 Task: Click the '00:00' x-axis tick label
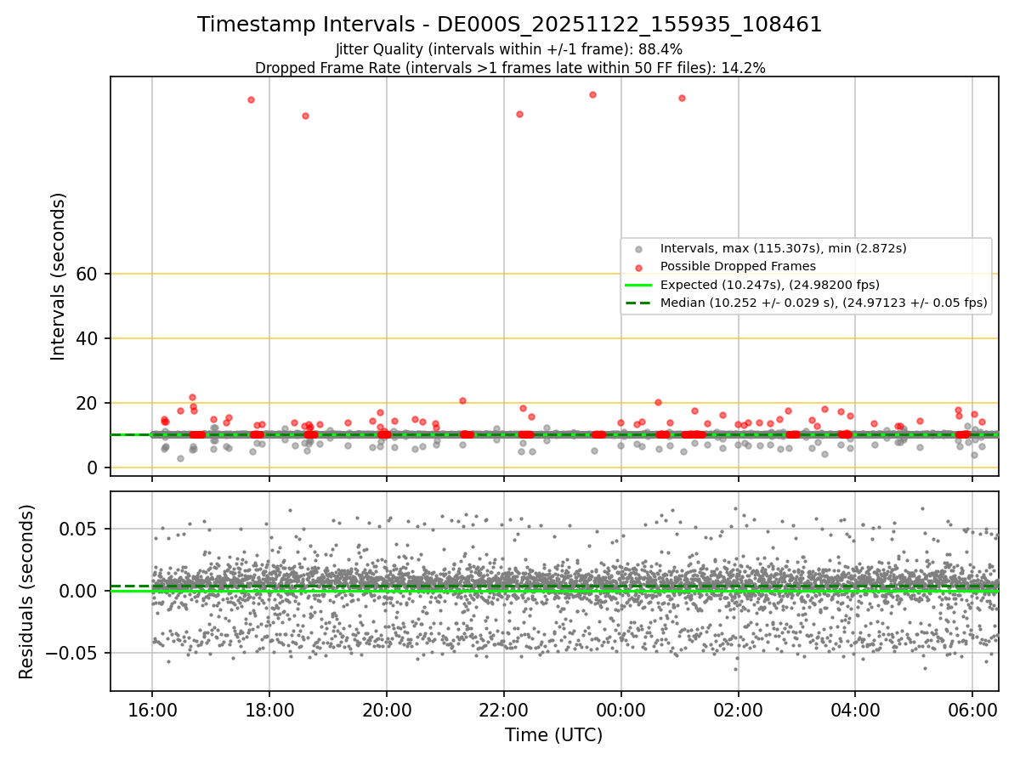click(x=620, y=709)
